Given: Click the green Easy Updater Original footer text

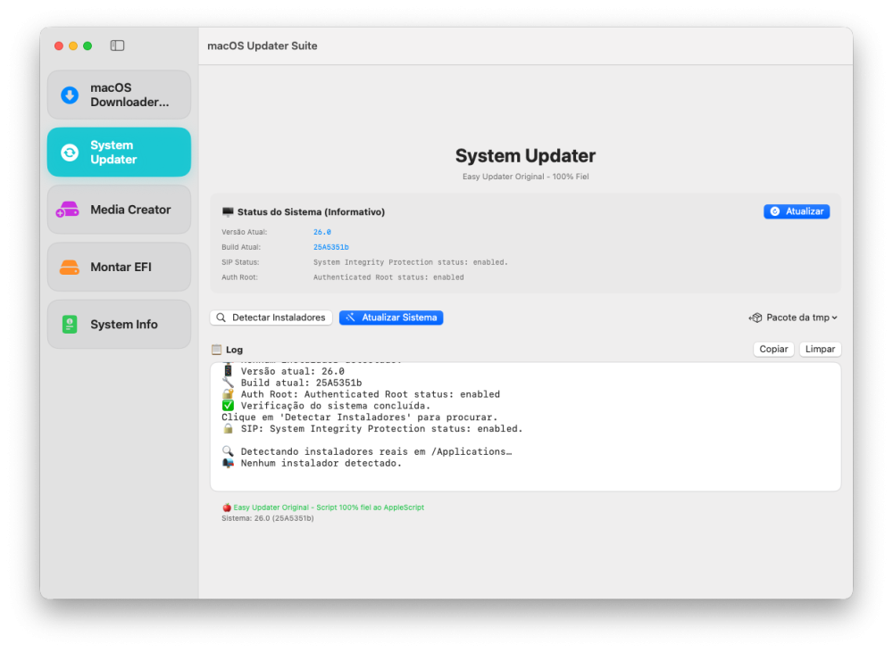Looking at the screenshot, I should 329,508.
